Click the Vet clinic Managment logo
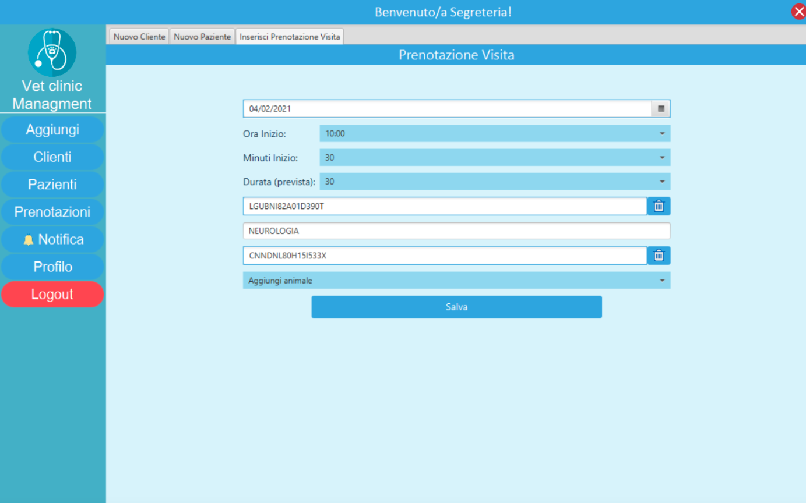The image size is (806, 503). pos(52,52)
